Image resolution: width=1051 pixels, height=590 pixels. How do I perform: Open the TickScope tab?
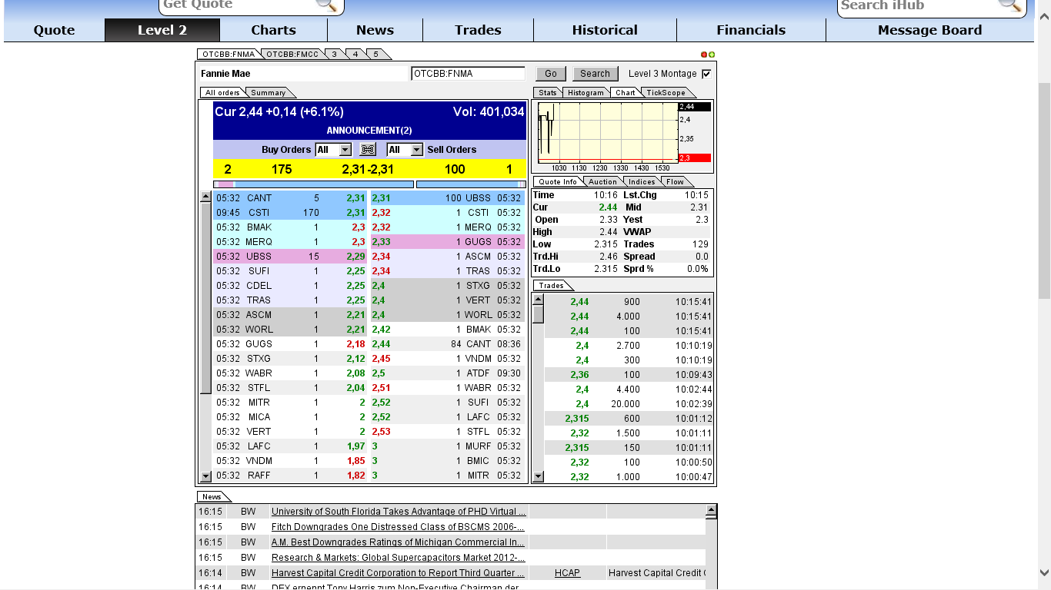(666, 93)
